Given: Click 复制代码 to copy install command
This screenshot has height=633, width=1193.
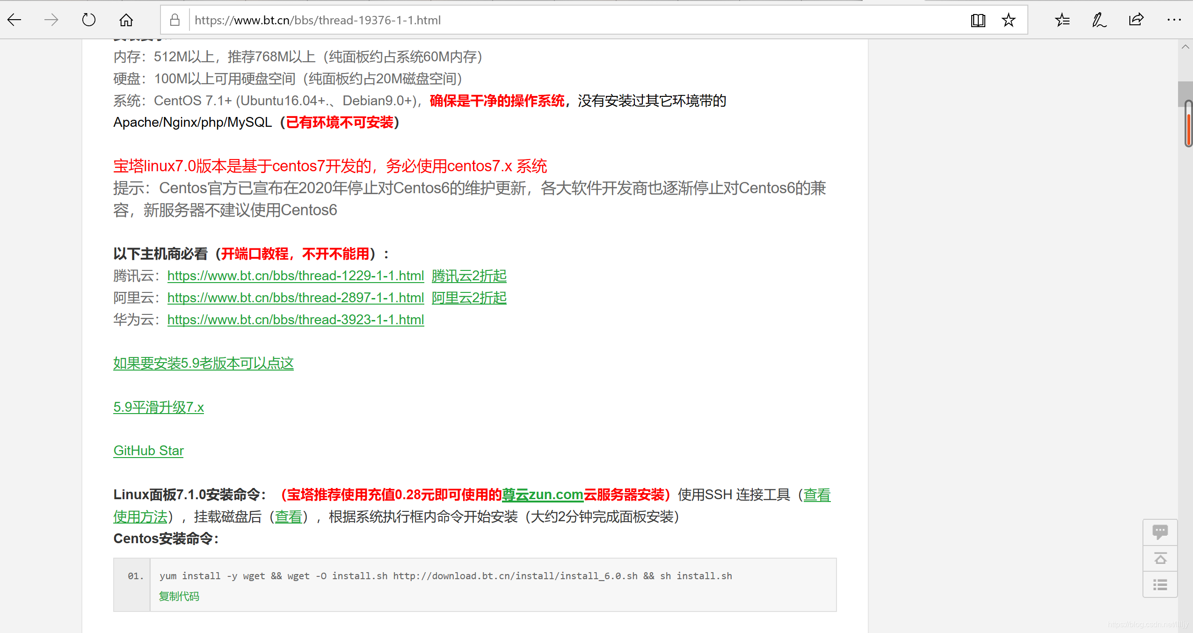Looking at the screenshot, I should tap(179, 597).
